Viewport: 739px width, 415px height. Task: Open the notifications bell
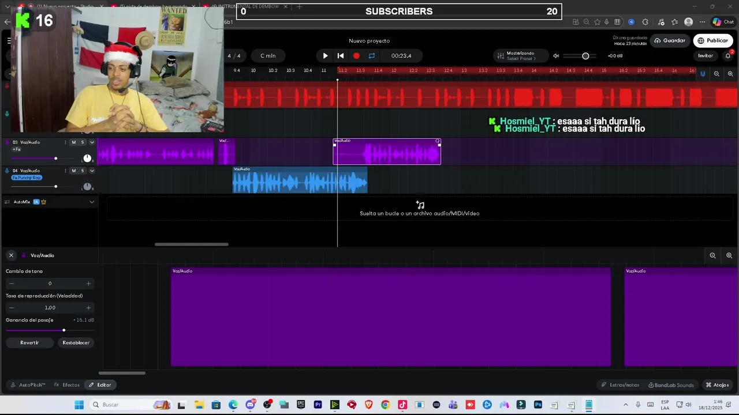pos(728,56)
